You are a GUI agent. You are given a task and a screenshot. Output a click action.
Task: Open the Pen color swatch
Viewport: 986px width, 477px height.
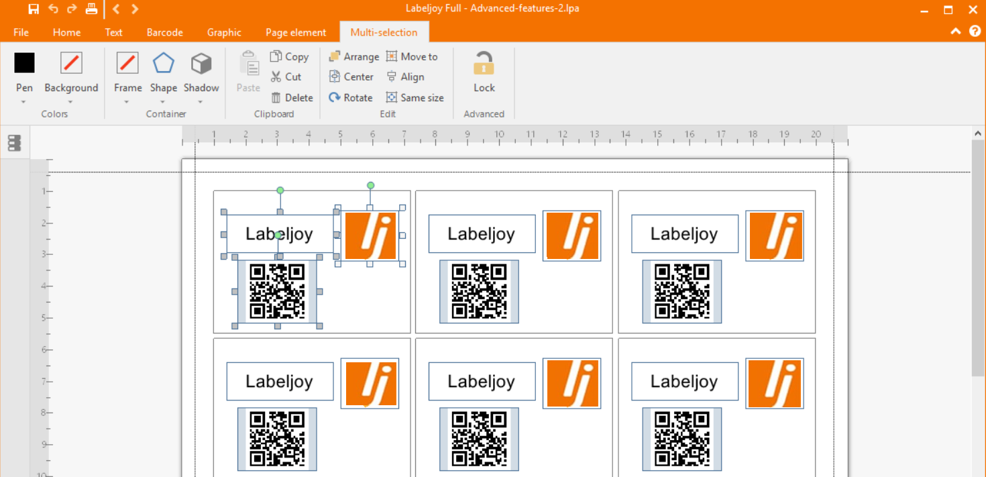(x=24, y=62)
